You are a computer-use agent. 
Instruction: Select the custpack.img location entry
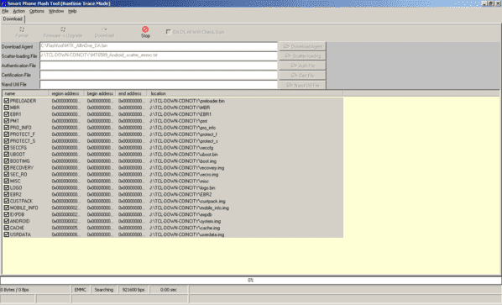[x=187, y=201]
